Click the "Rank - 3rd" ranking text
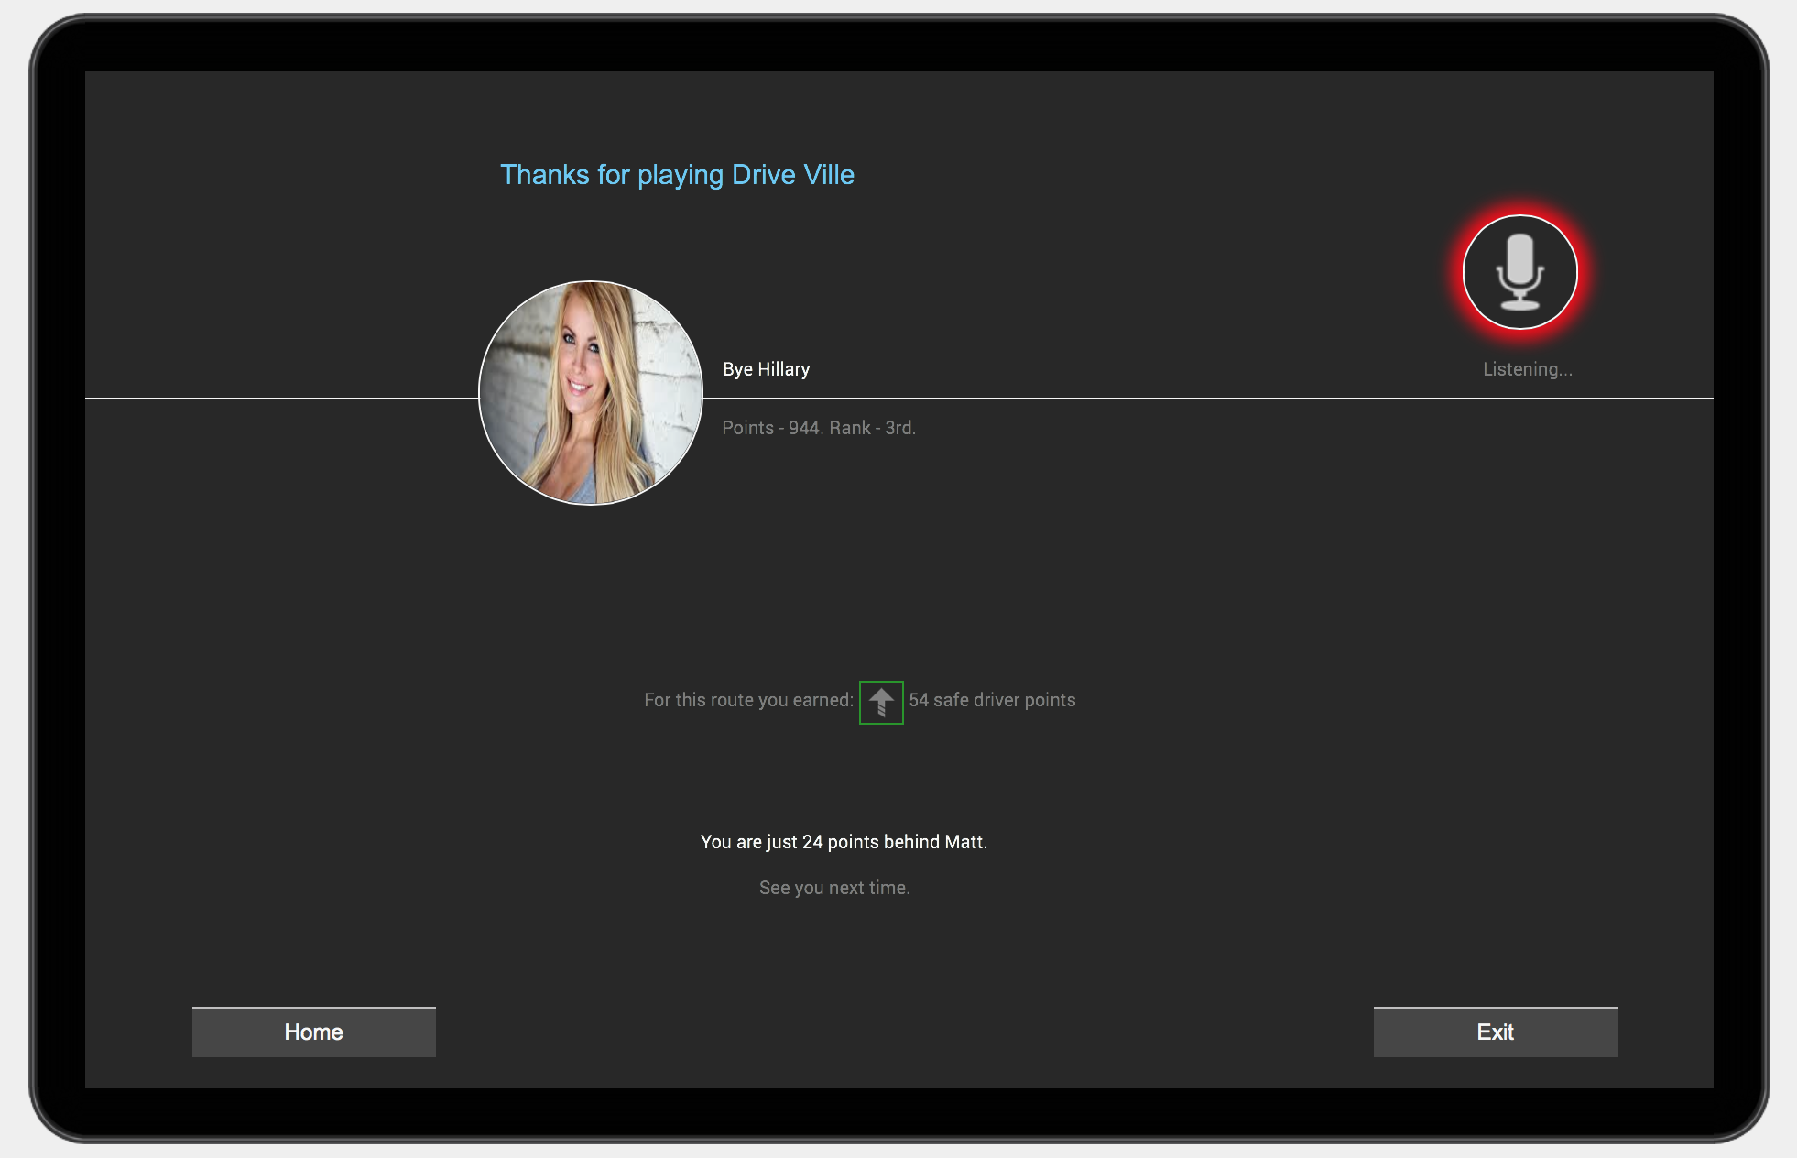 [x=872, y=428]
